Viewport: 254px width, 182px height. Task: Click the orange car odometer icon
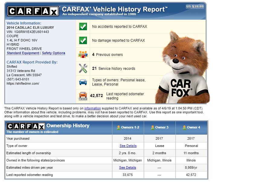click(83, 96)
